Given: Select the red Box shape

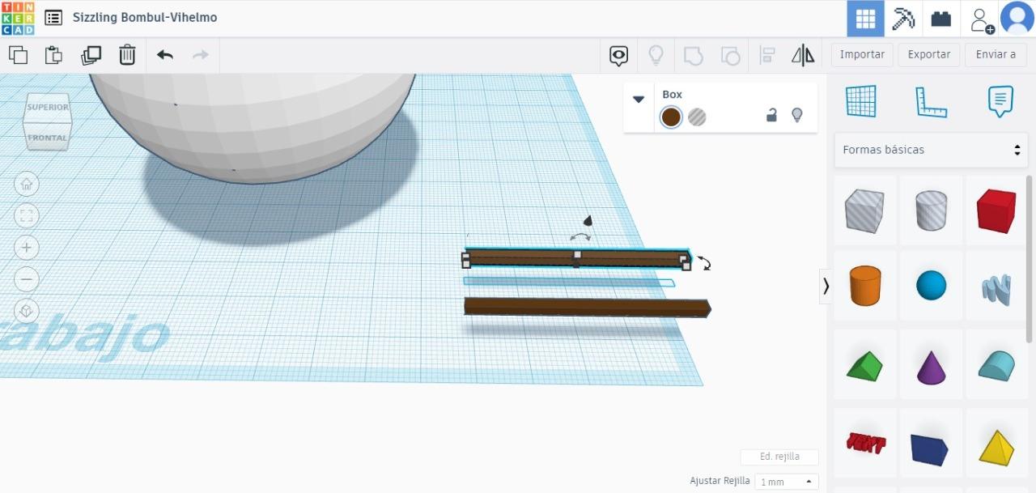Looking at the screenshot, I should 996,210.
